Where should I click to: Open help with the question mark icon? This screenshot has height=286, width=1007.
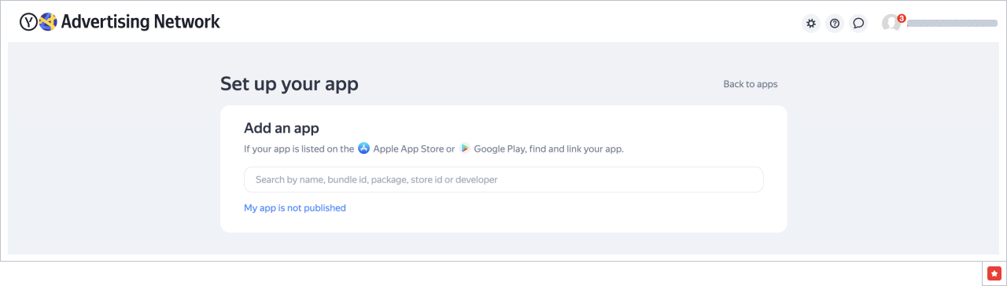click(835, 23)
